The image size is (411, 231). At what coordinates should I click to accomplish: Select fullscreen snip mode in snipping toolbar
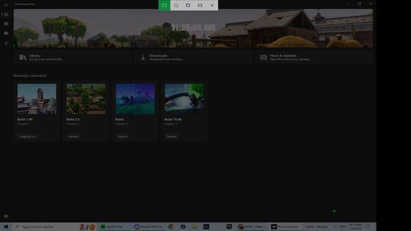click(x=200, y=5)
